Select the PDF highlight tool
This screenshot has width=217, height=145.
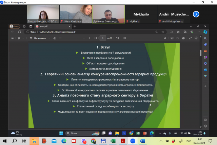coord(19,38)
